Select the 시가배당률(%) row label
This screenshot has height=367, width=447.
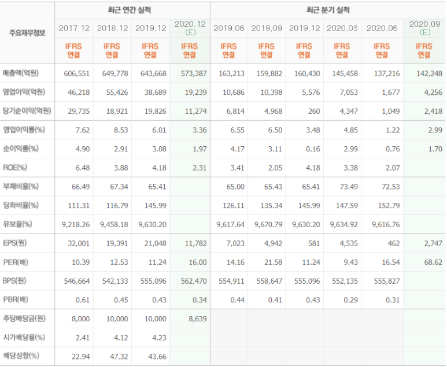tap(24, 338)
